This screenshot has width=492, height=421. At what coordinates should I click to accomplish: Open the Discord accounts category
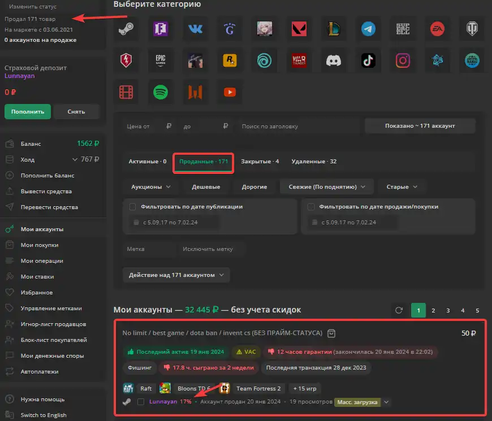(x=334, y=60)
